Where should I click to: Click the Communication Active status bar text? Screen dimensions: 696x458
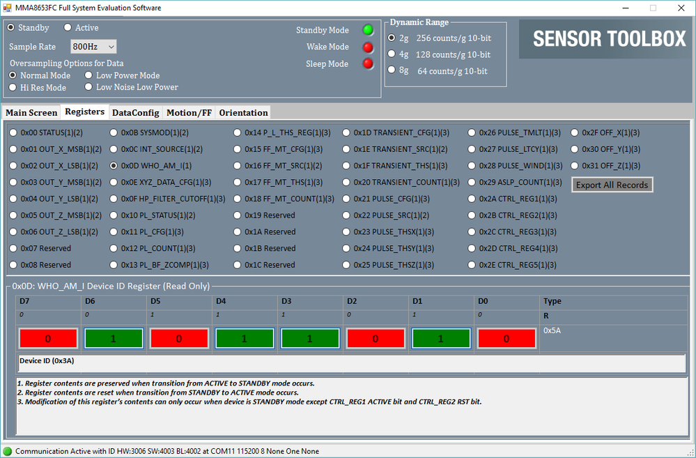tap(167, 451)
